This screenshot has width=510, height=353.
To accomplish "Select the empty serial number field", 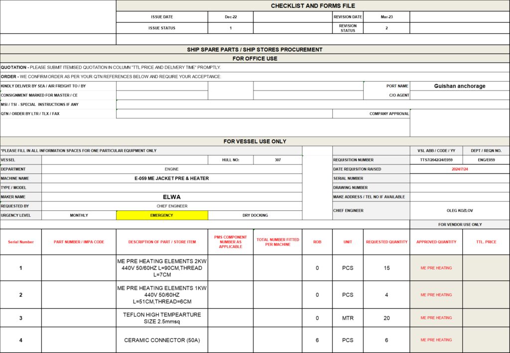I will pyautogui.click(x=459, y=178).
